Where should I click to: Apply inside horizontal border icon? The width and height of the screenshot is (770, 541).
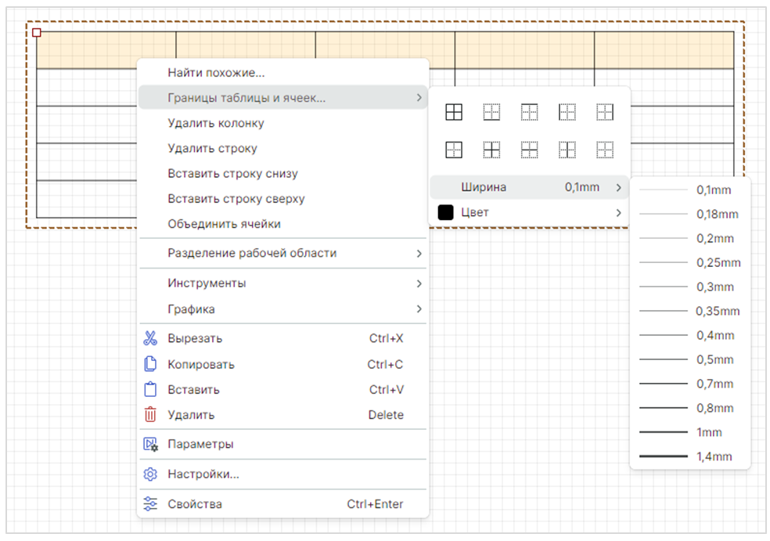coord(529,150)
